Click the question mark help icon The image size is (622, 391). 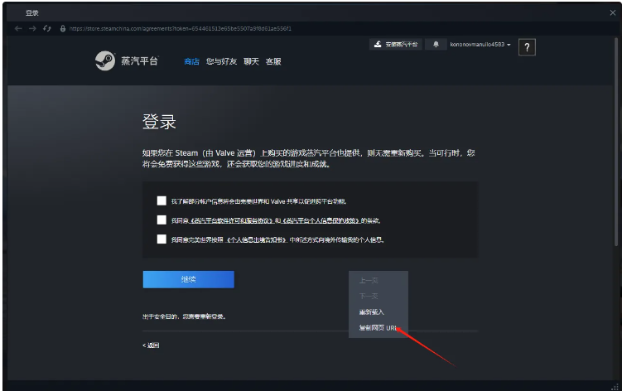[527, 48]
